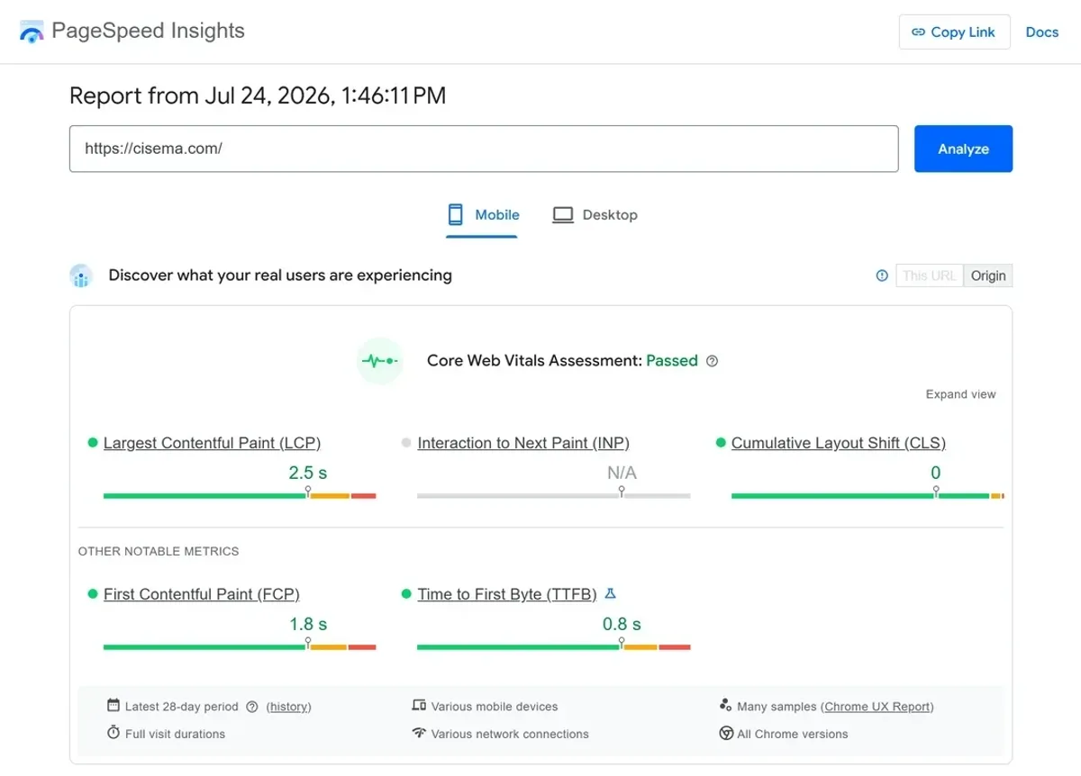The height and width of the screenshot is (776, 1081).
Task: Click the Analyze button
Action: (x=964, y=149)
